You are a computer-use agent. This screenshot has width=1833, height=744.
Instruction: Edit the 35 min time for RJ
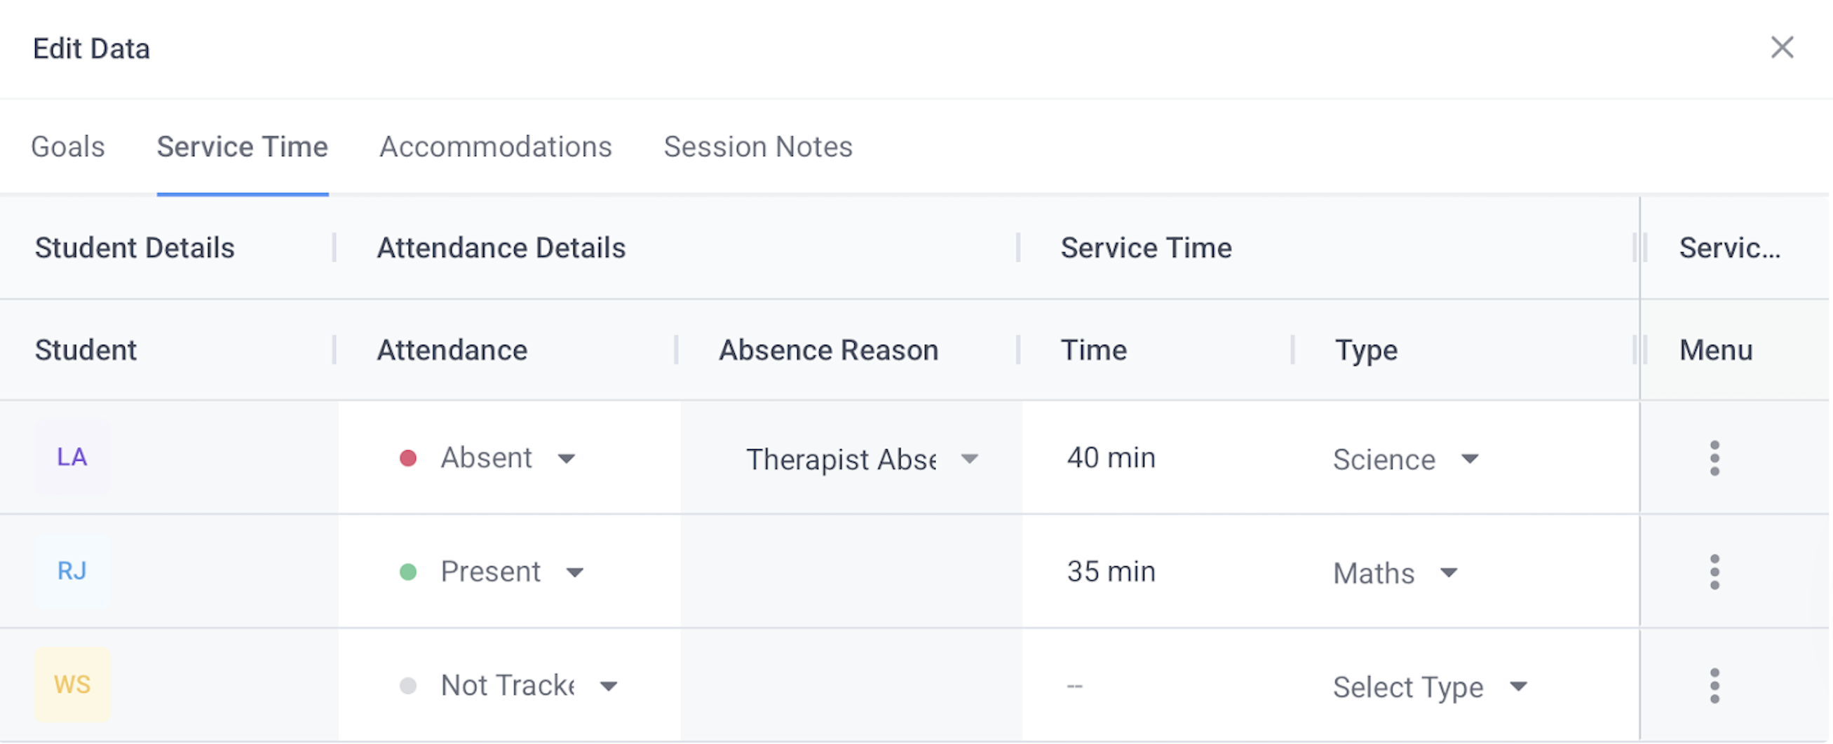coord(1111,572)
